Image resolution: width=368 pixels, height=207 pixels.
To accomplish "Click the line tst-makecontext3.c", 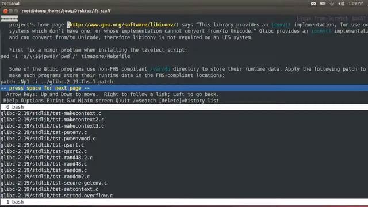I will tap(52, 126).
